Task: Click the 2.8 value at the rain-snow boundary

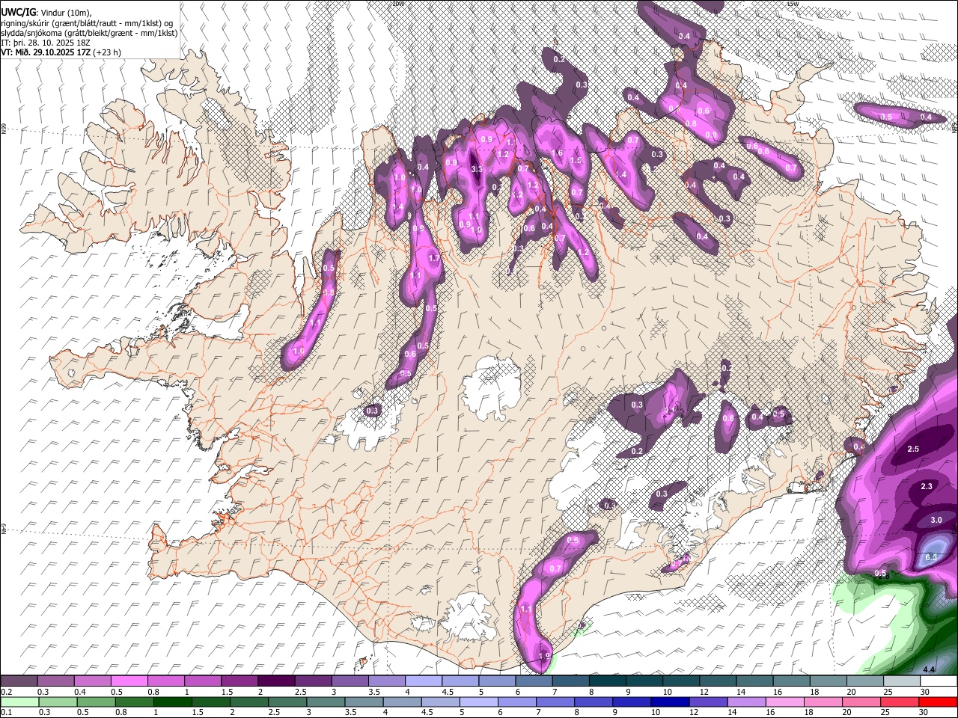Action: pyautogui.click(x=882, y=577)
